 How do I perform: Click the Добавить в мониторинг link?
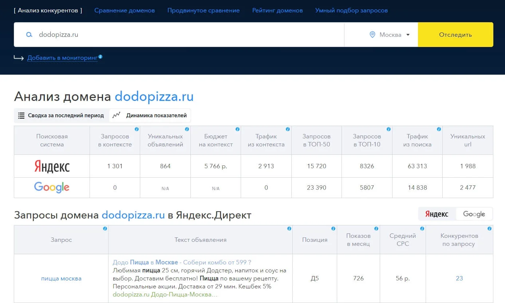coord(62,58)
